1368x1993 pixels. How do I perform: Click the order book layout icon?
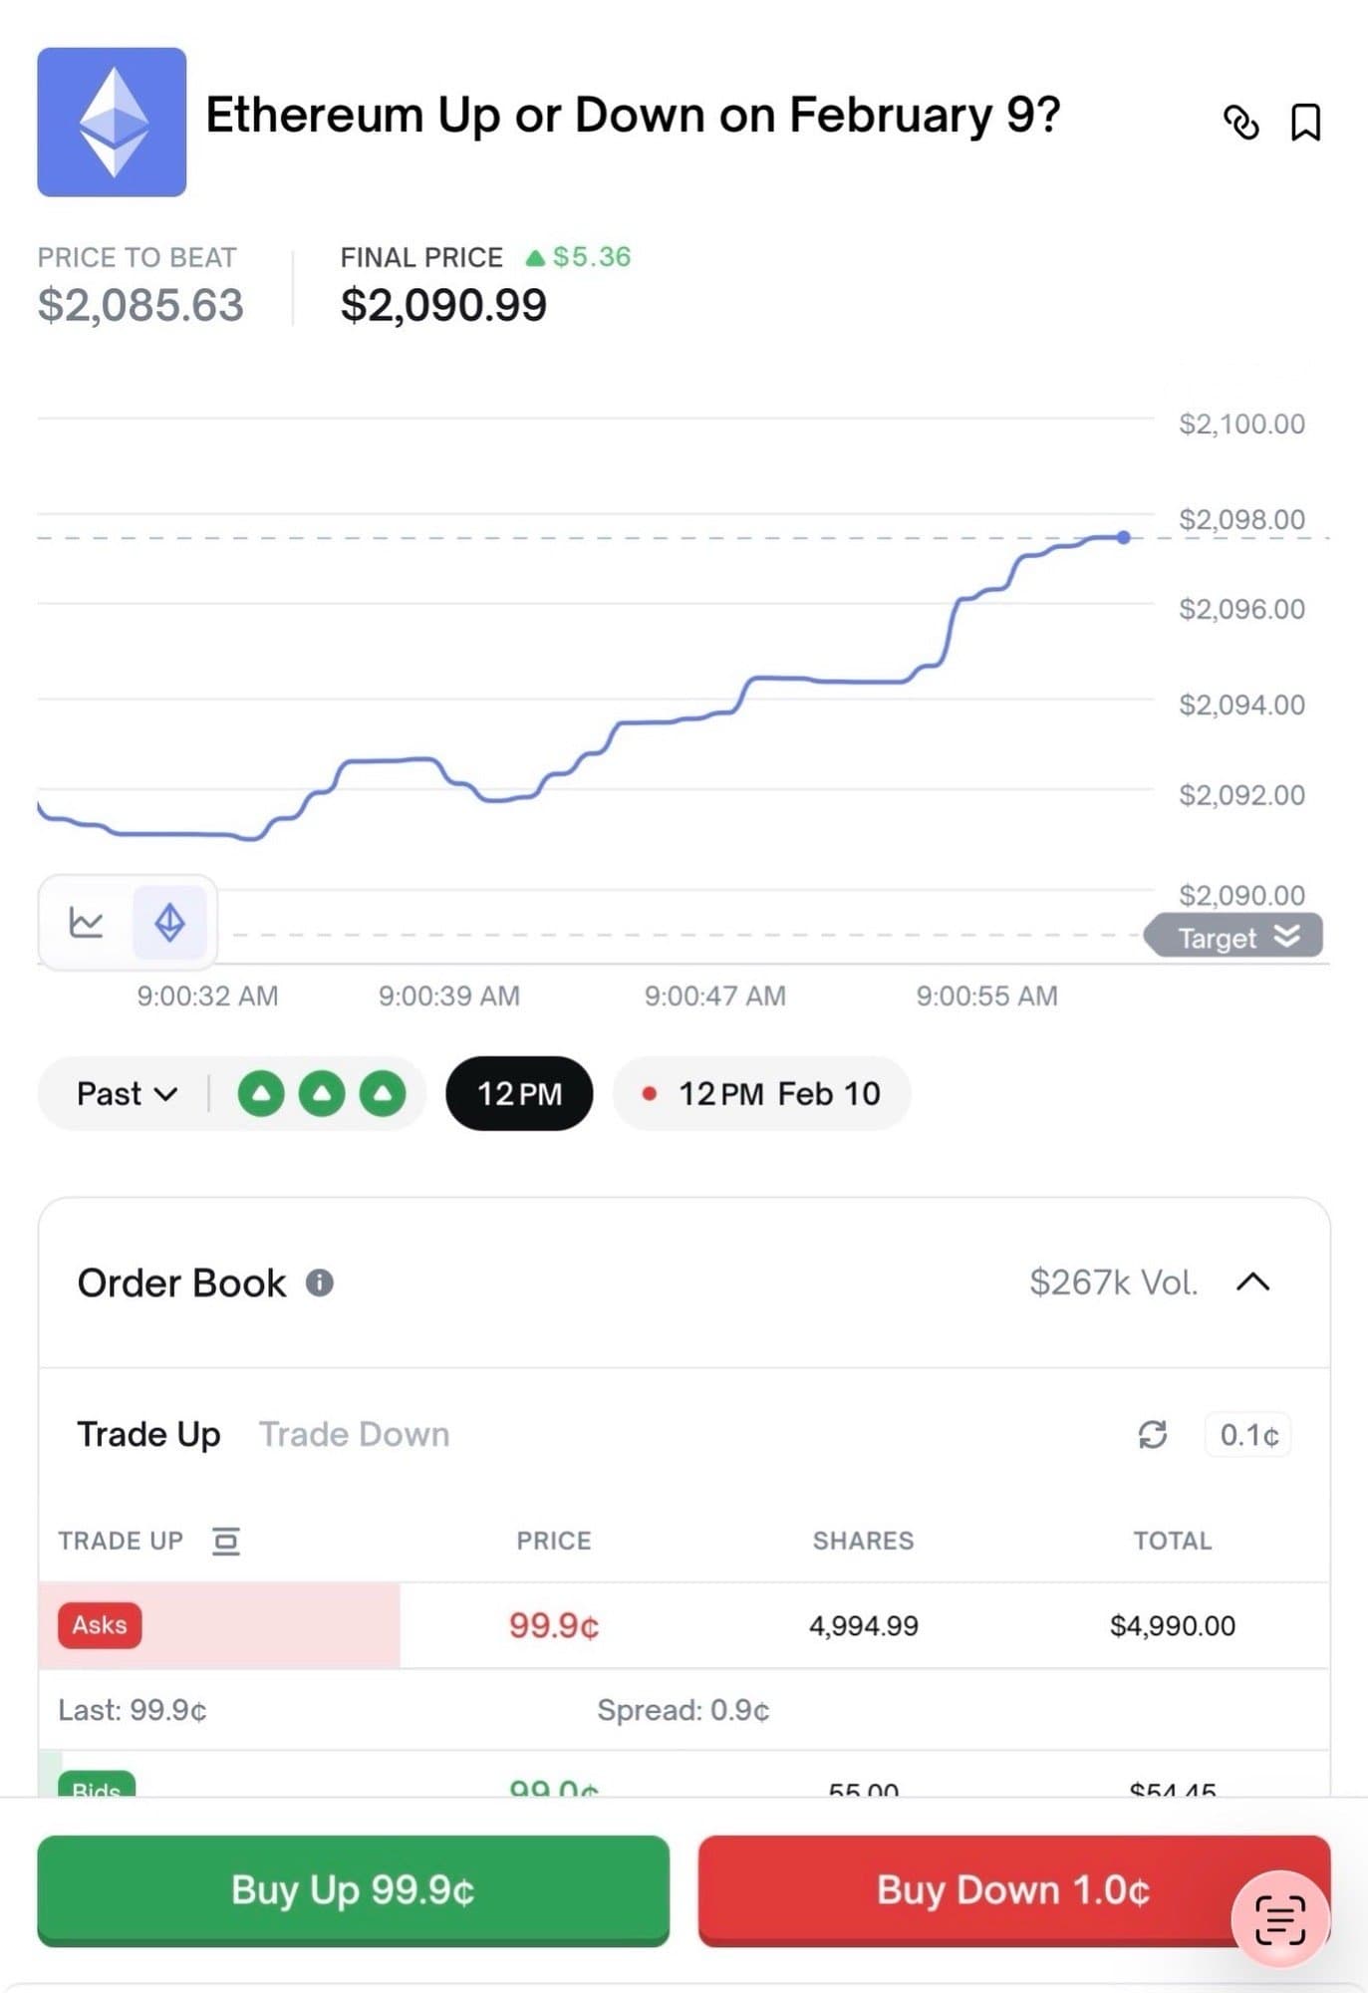(226, 1541)
